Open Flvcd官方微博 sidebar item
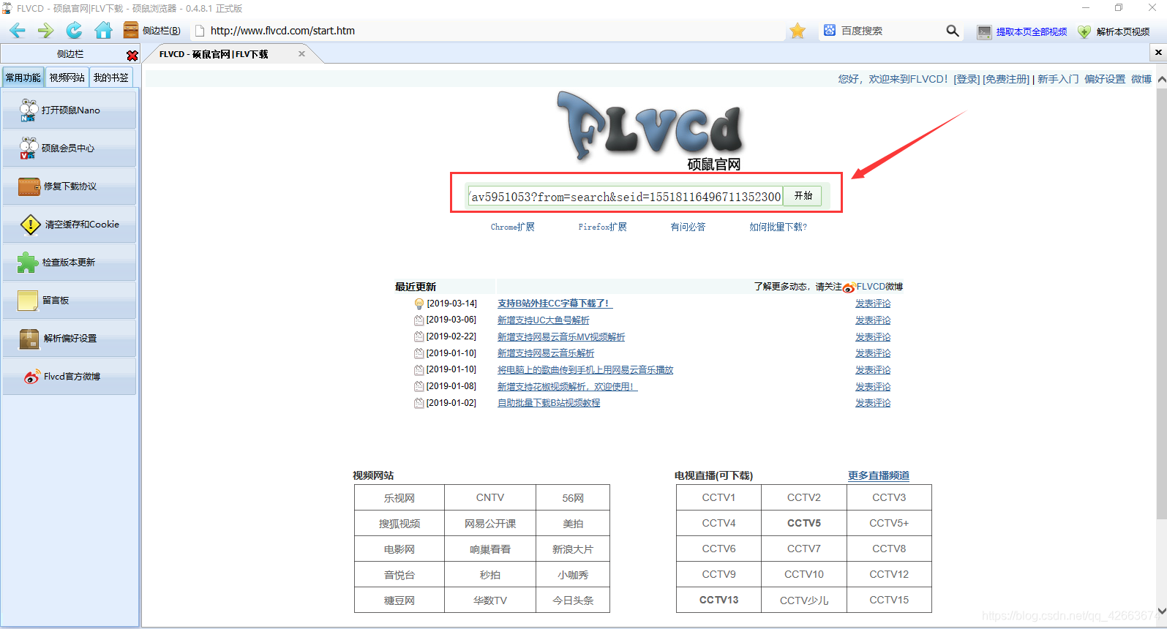This screenshot has height=629, width=1167. (x=70, y=377)
